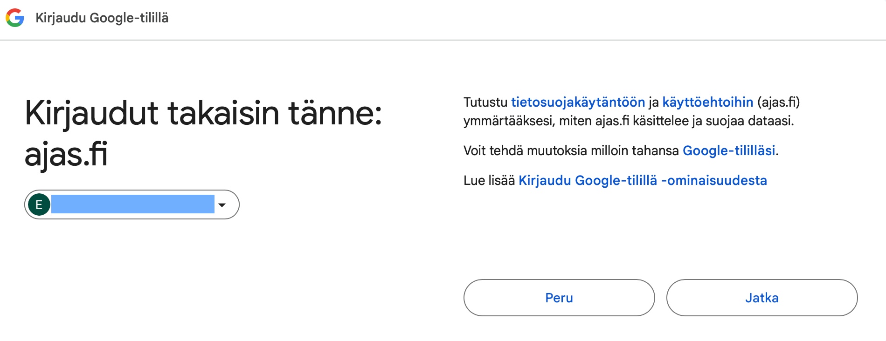Screen dimensions: 886x341
Task: Click the Google "G" logo
Action: point(15,18)
